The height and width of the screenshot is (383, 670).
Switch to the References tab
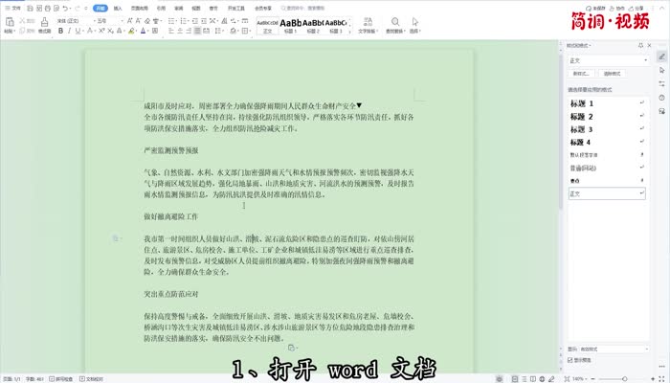pos(161,8)
